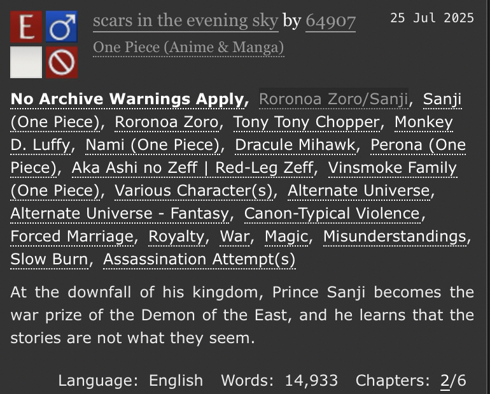Open One Piece (Anime & Manga) fandom

188,48
